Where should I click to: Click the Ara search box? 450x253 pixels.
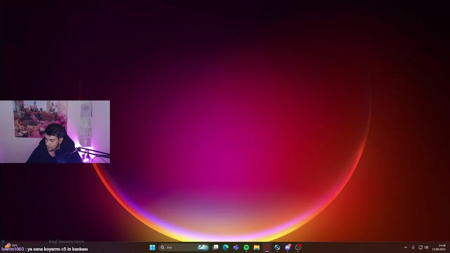184,247
